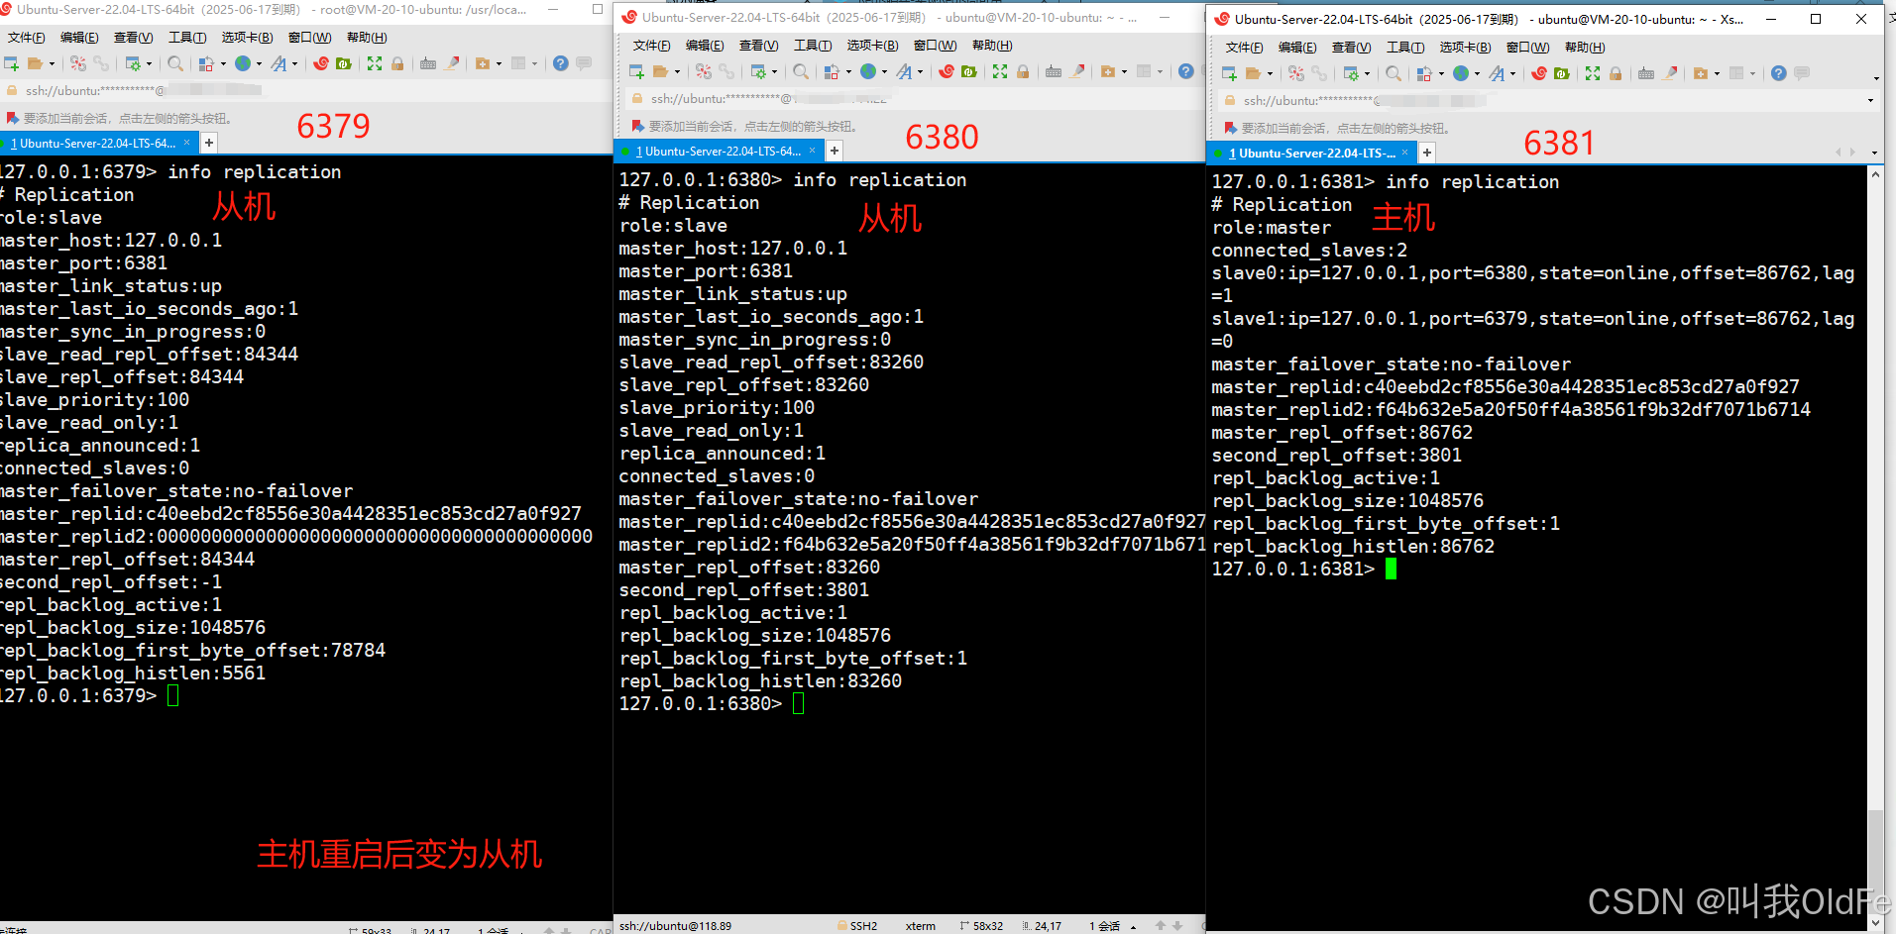The height and width of the screenshot is (934, 1896).
Task: Click color scheme icon in 6380 window
Action: point(832,71)
